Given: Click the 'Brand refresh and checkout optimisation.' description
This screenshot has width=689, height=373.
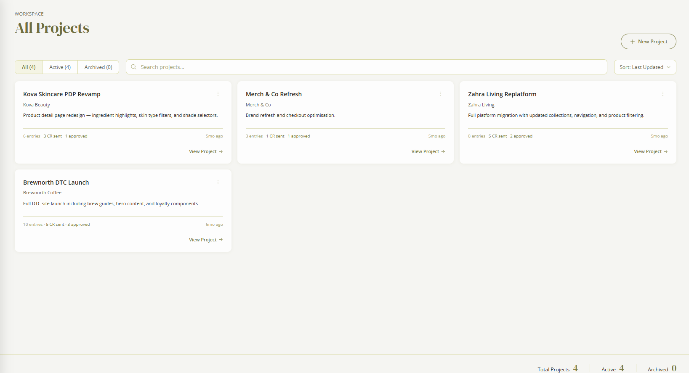Looking at the screenshot, I should (290, 115).
